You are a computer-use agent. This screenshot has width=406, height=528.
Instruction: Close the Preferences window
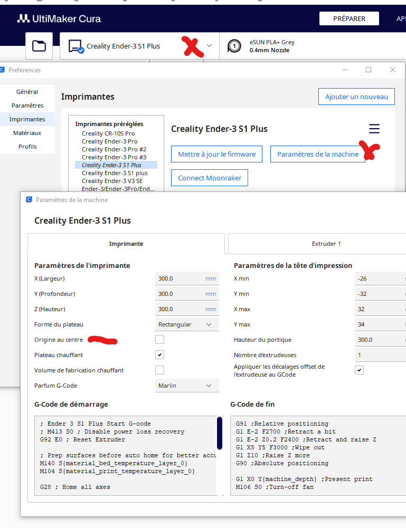click(392, 70)
